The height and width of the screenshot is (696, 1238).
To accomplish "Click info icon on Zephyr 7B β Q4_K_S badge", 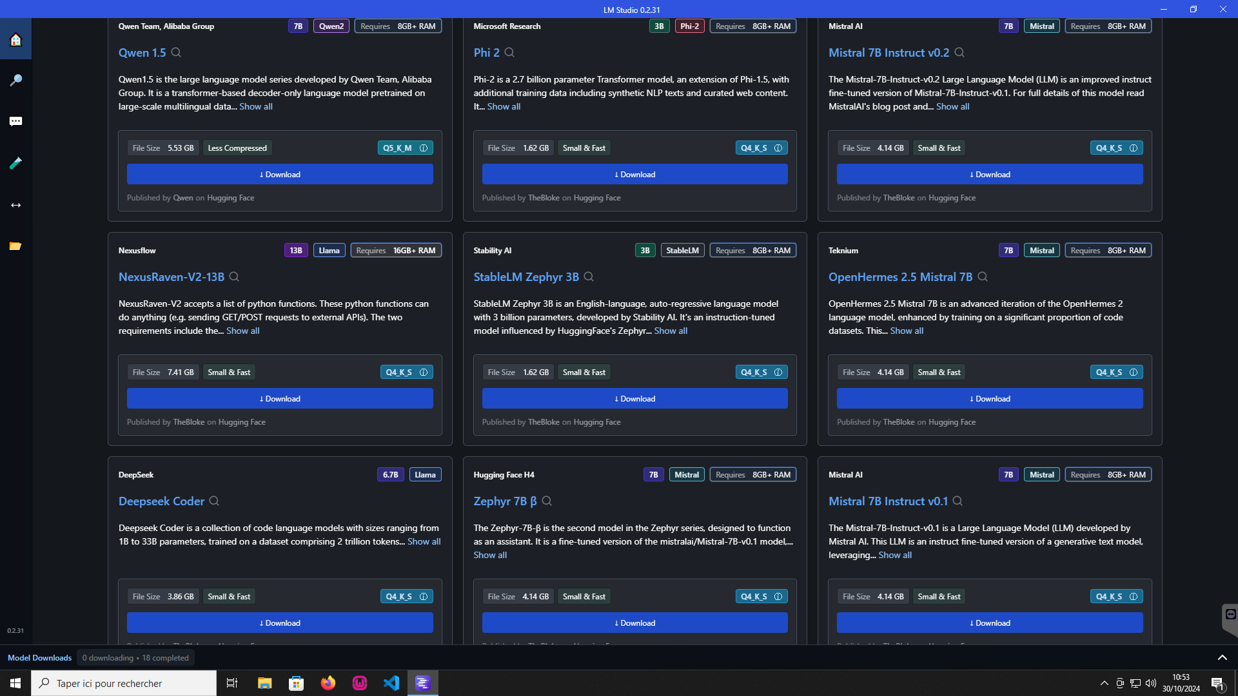I will (778, 597).
